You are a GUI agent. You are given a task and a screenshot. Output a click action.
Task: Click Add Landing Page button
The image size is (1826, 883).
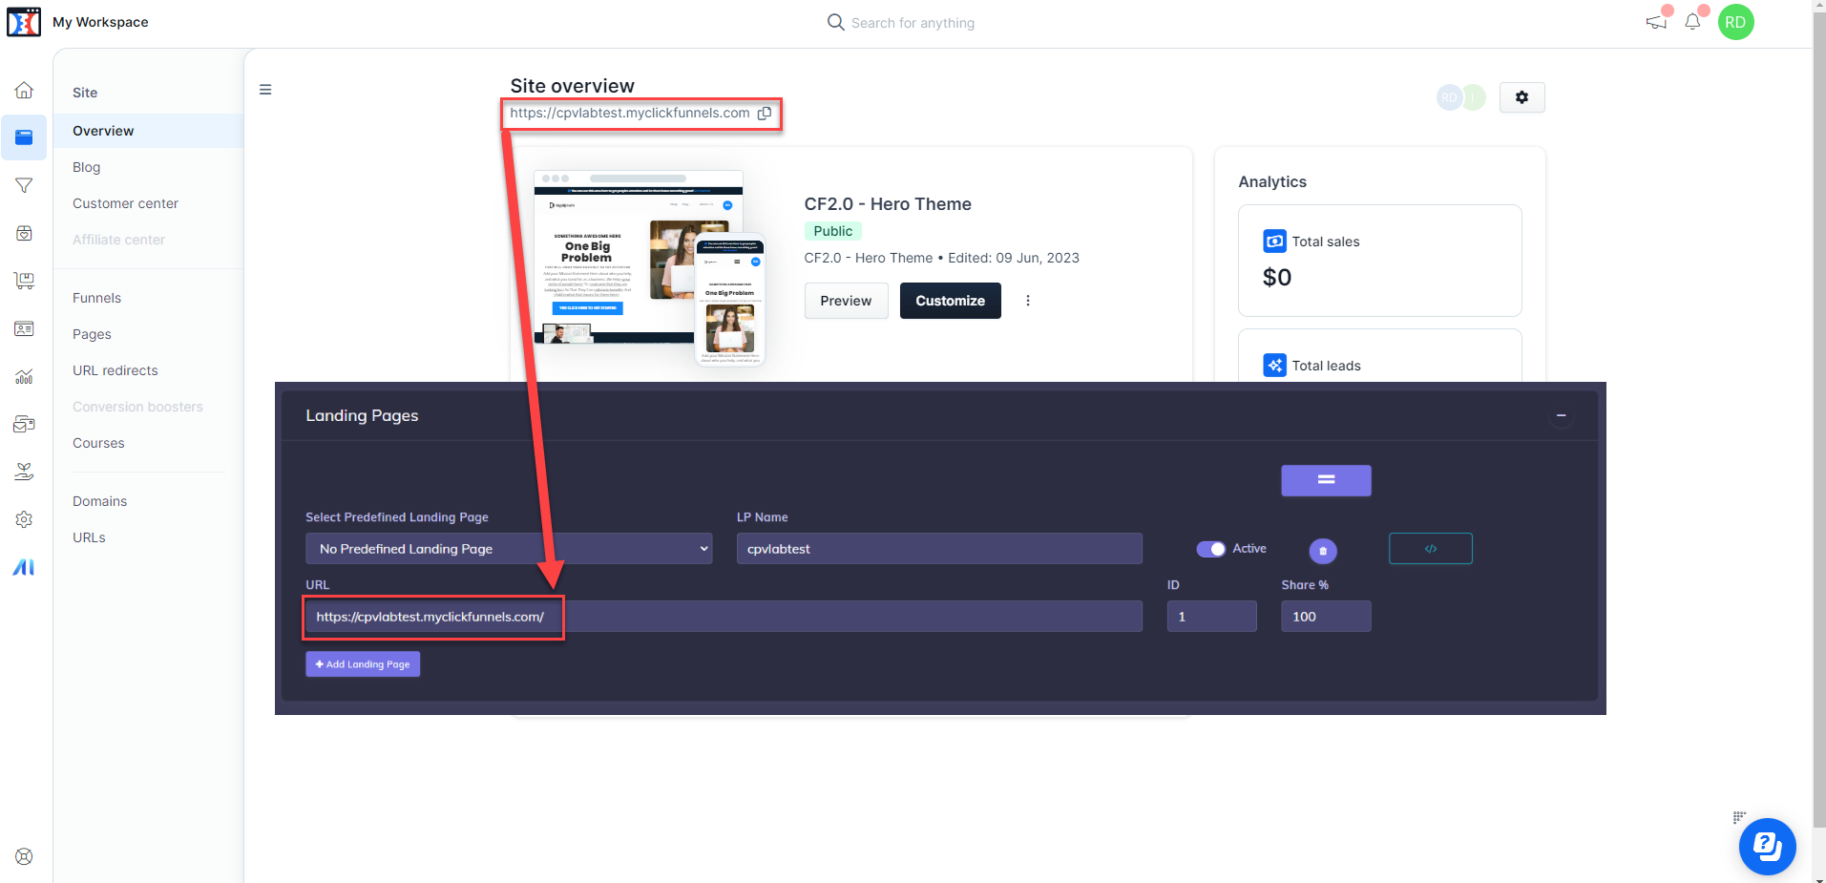(x=363, y=664)
